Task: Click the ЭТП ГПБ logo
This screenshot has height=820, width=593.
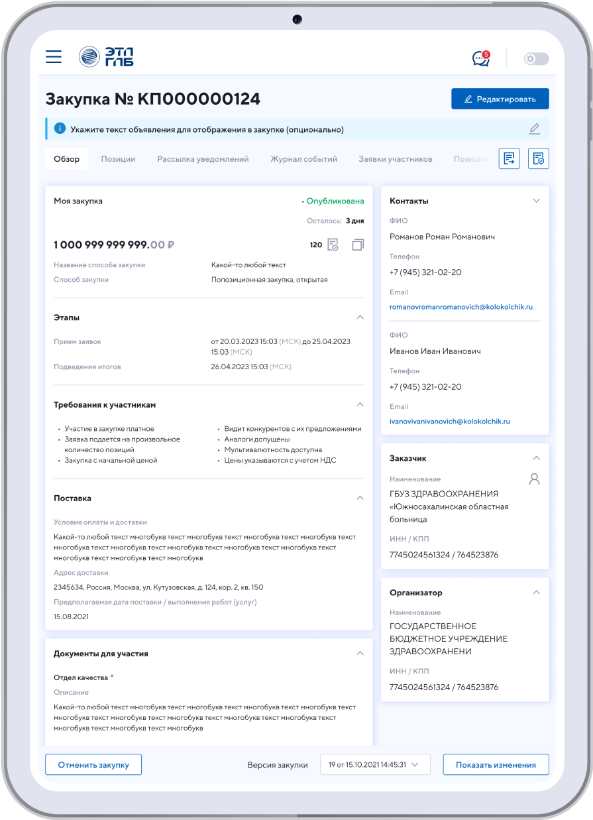Action: point(106,57)
